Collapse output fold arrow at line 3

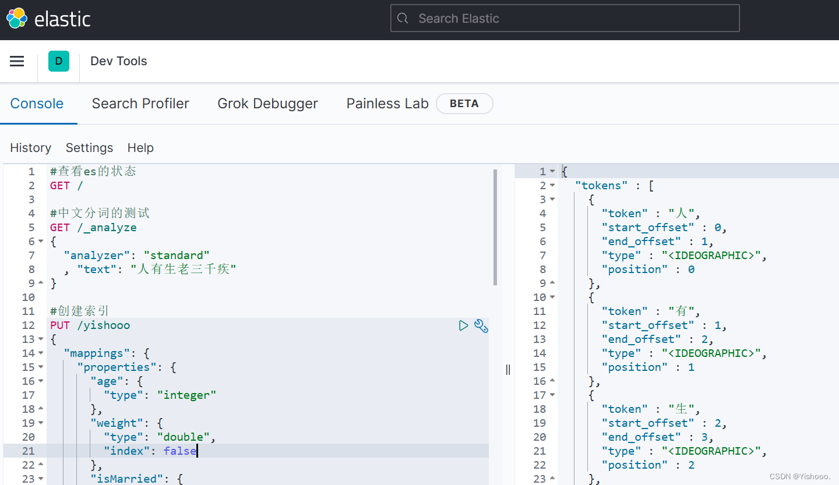552,200
